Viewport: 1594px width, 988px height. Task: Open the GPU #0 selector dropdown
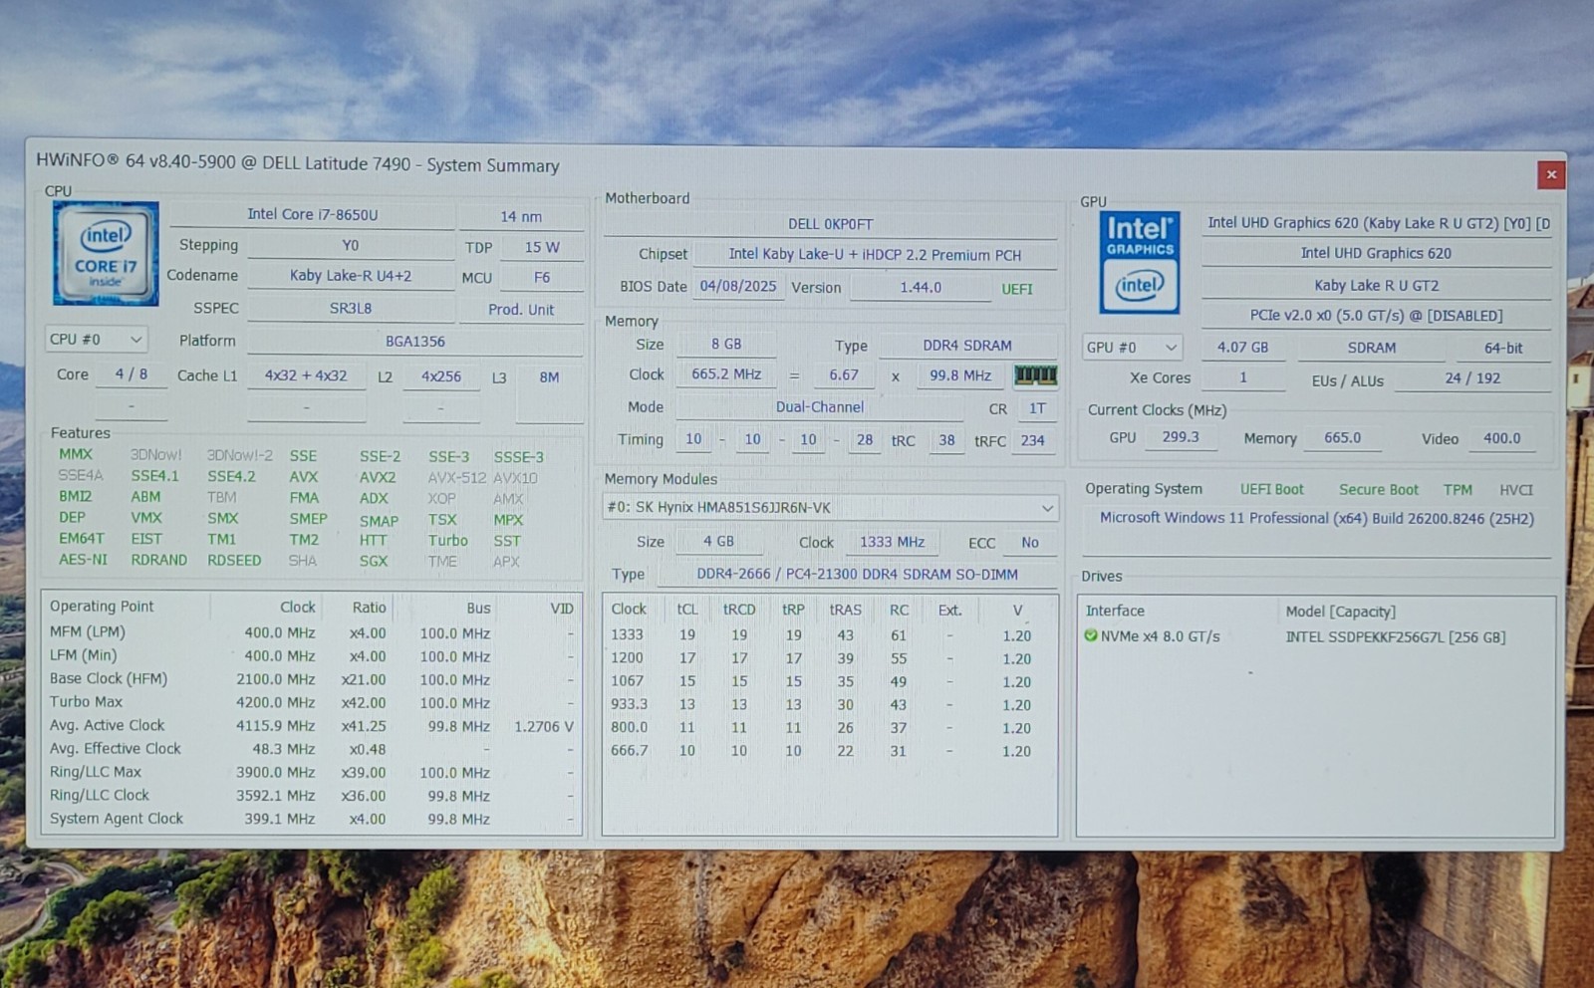click(x=1133, y=348)
